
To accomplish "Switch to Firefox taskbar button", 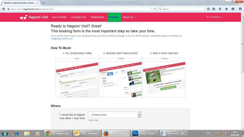I will tap(116, 134).
